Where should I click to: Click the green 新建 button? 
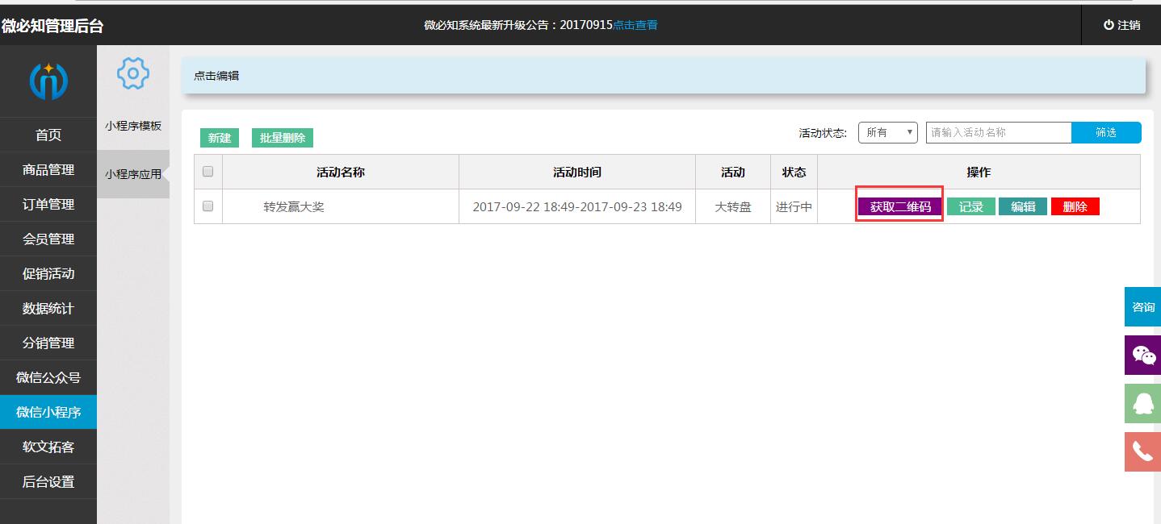point(220,138)
